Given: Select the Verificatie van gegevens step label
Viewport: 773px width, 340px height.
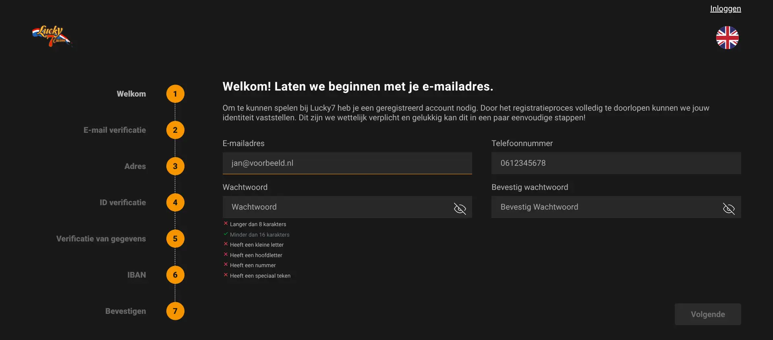Looking at the screenshot, I should 101,239.
